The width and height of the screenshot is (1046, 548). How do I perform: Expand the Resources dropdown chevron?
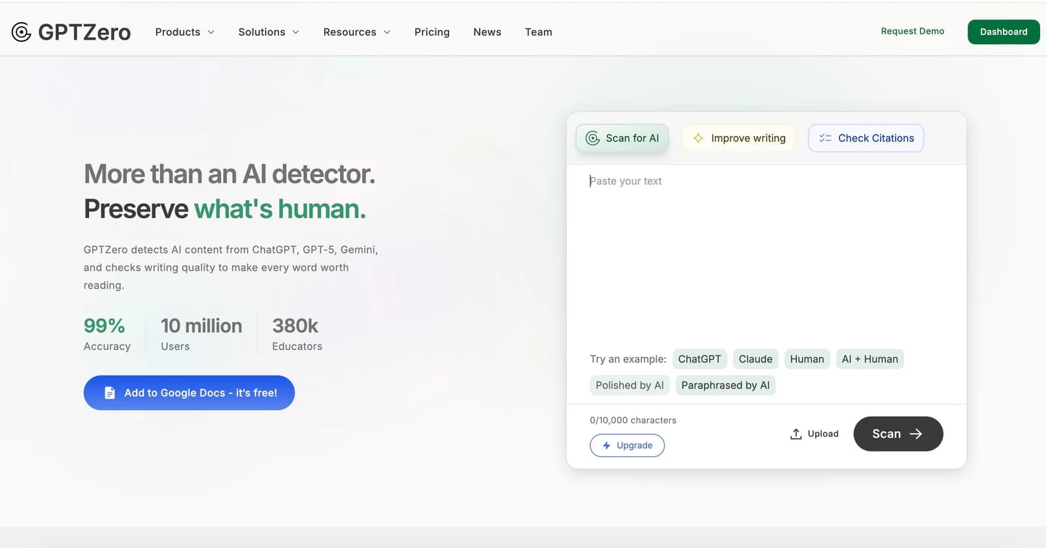(x=387, y=32)
